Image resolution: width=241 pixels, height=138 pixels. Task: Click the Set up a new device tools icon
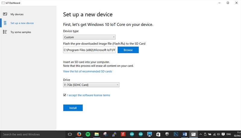(5, 23)
